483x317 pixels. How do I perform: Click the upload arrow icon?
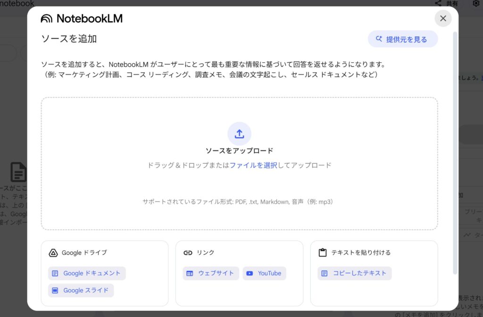pyautogui.click(x=239, y=133)
